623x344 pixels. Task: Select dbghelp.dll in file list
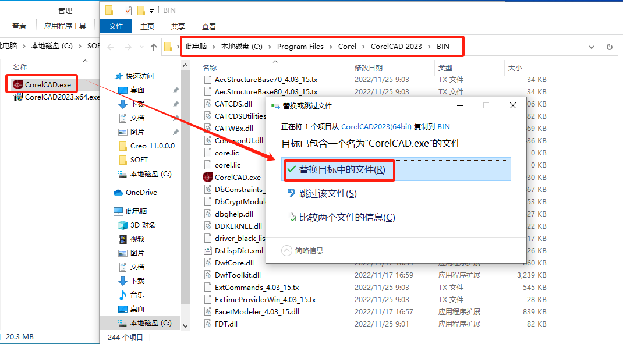(234, 214)
